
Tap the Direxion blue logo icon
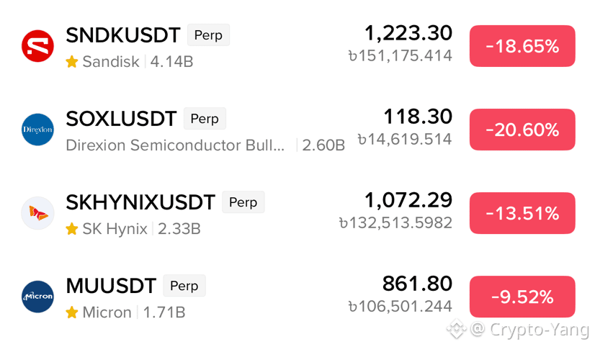pyautogui.click(x=37, y=130)
